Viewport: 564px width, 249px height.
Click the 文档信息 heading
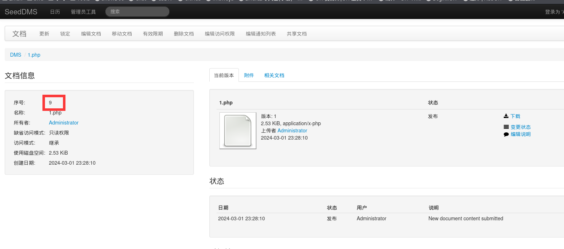[x=20, y=76]
